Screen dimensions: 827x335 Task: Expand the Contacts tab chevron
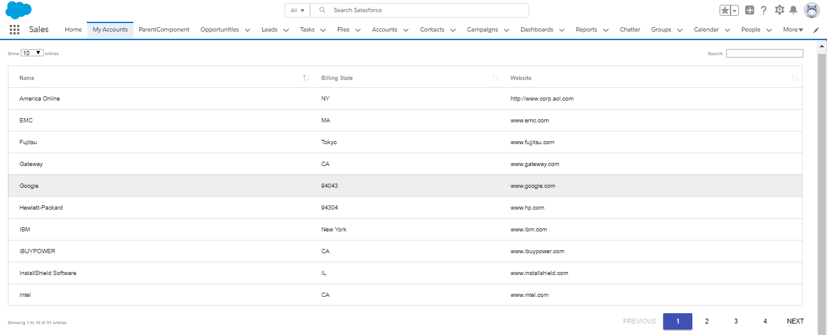[x=453, y=30]
